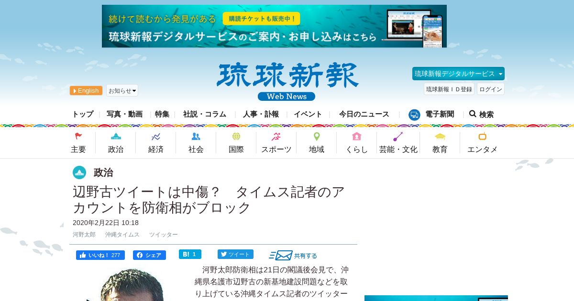Click the 沖縄タイムス tag link
574x301 pixels.
pos(122,235)
